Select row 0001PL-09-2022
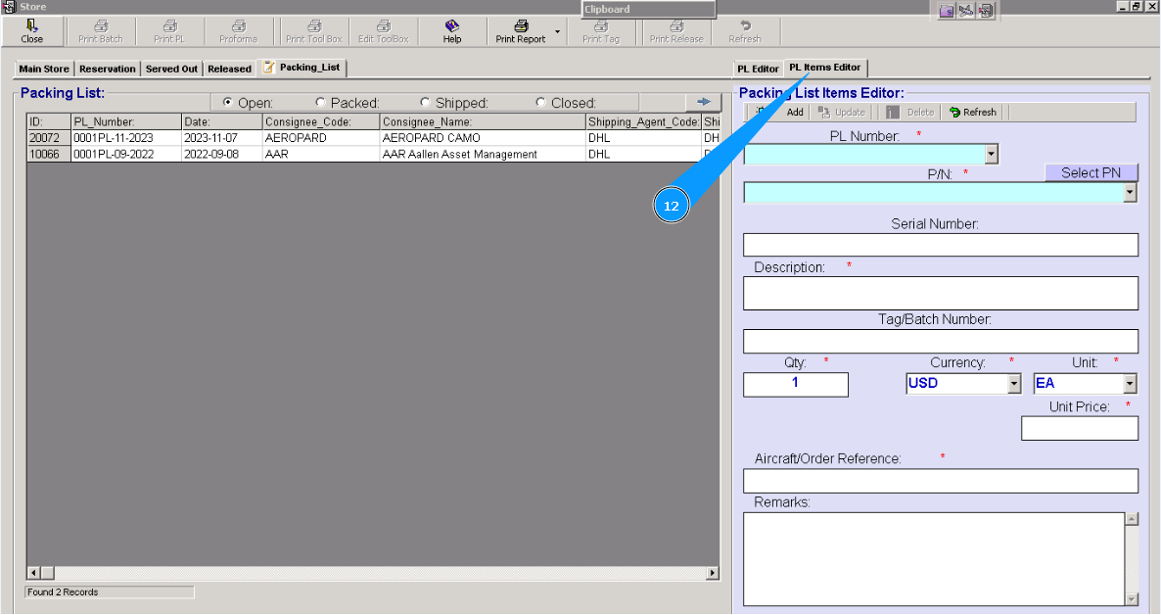Viewport: 1161px width, 615px height. 373,154
